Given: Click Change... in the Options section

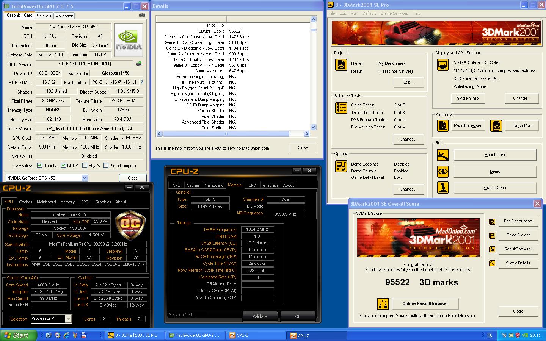Looking at the screenshot, I should pos(408,189).
